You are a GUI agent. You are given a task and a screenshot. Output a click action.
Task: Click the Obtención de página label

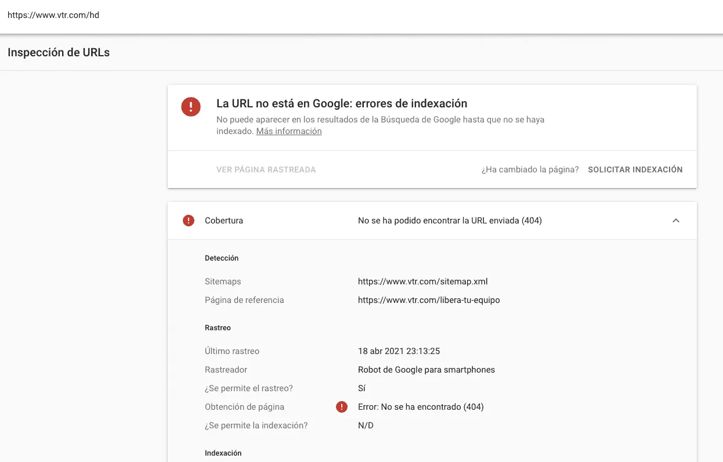pos(244,407)
